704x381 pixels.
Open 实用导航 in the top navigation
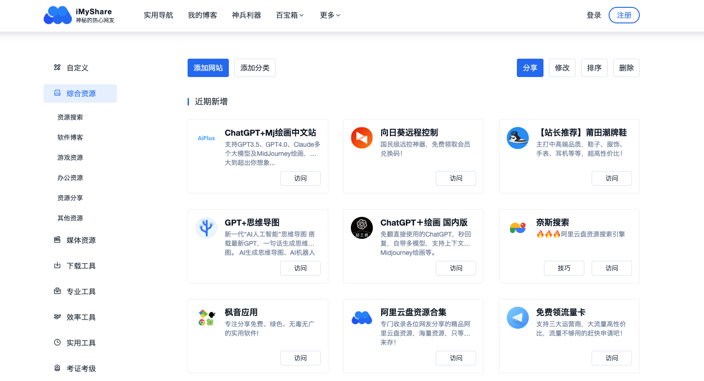pos(158,15)
